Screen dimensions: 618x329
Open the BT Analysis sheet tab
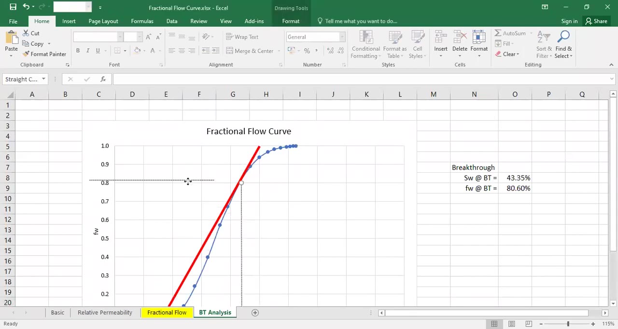point(215,312)
